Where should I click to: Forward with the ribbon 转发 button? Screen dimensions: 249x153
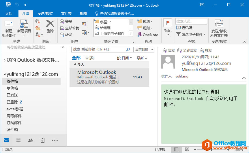click(66, 35)
